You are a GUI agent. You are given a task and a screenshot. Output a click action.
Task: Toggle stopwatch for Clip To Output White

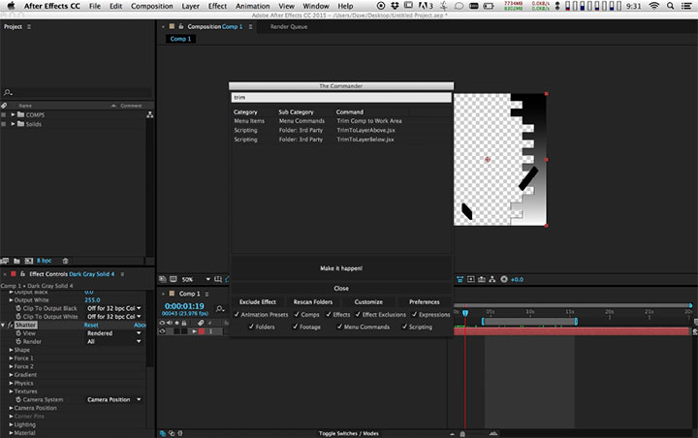click(x=18, y=317)
